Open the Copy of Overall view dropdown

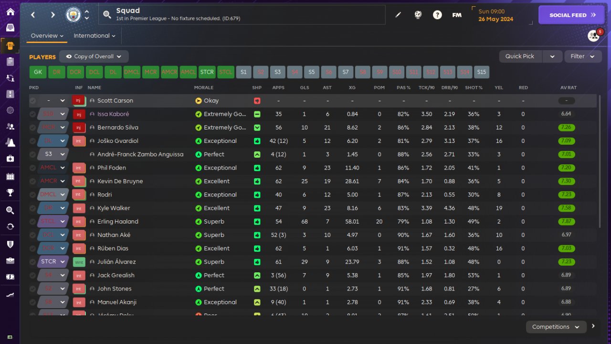(94, 56)
